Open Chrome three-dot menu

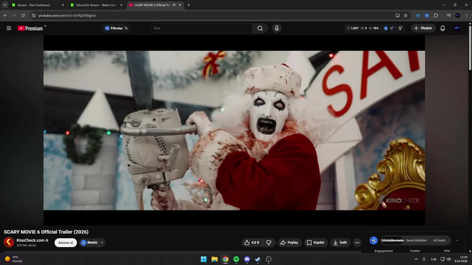click(467, 15)
